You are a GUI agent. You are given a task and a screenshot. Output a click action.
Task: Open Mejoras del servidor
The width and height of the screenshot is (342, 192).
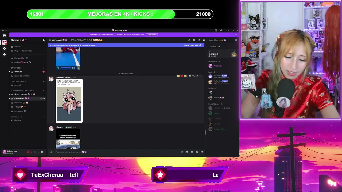click(27, 51)
